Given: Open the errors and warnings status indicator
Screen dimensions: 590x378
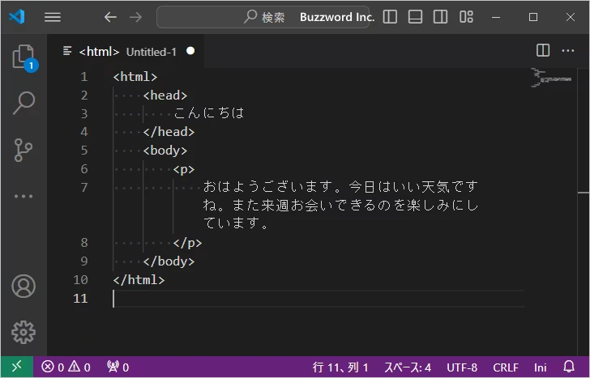Looking at the screenshot, I should point(66,367).
